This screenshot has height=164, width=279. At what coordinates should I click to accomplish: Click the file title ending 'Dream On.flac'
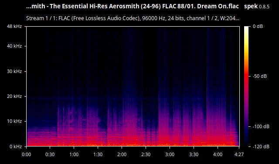pos(133,7)
